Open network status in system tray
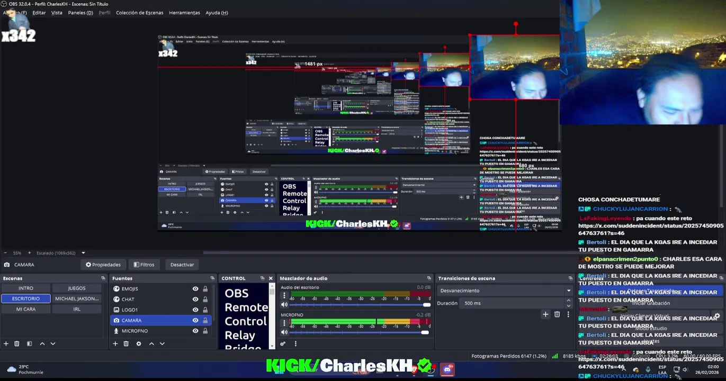This screenshot has height=381, width=726. pos(676,369)
